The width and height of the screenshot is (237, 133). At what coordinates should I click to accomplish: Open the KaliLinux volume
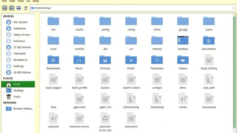(18, 41)
